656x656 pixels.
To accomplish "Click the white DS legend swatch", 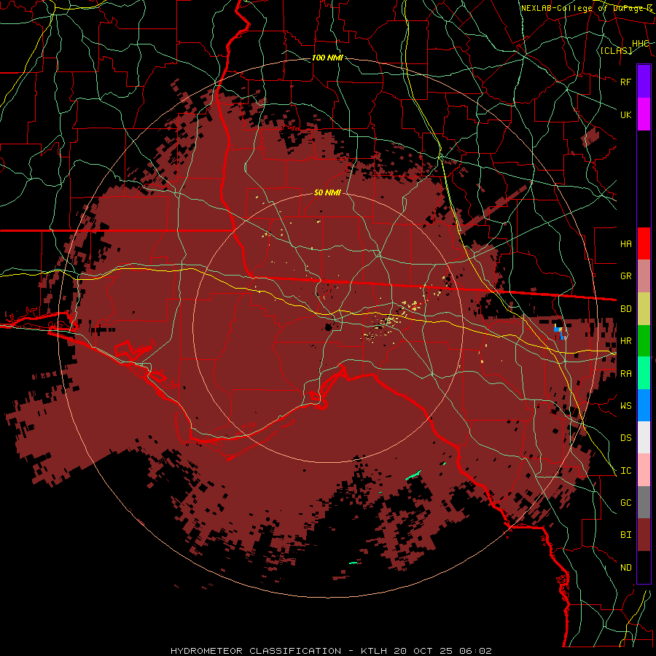I will coord(644,437).
